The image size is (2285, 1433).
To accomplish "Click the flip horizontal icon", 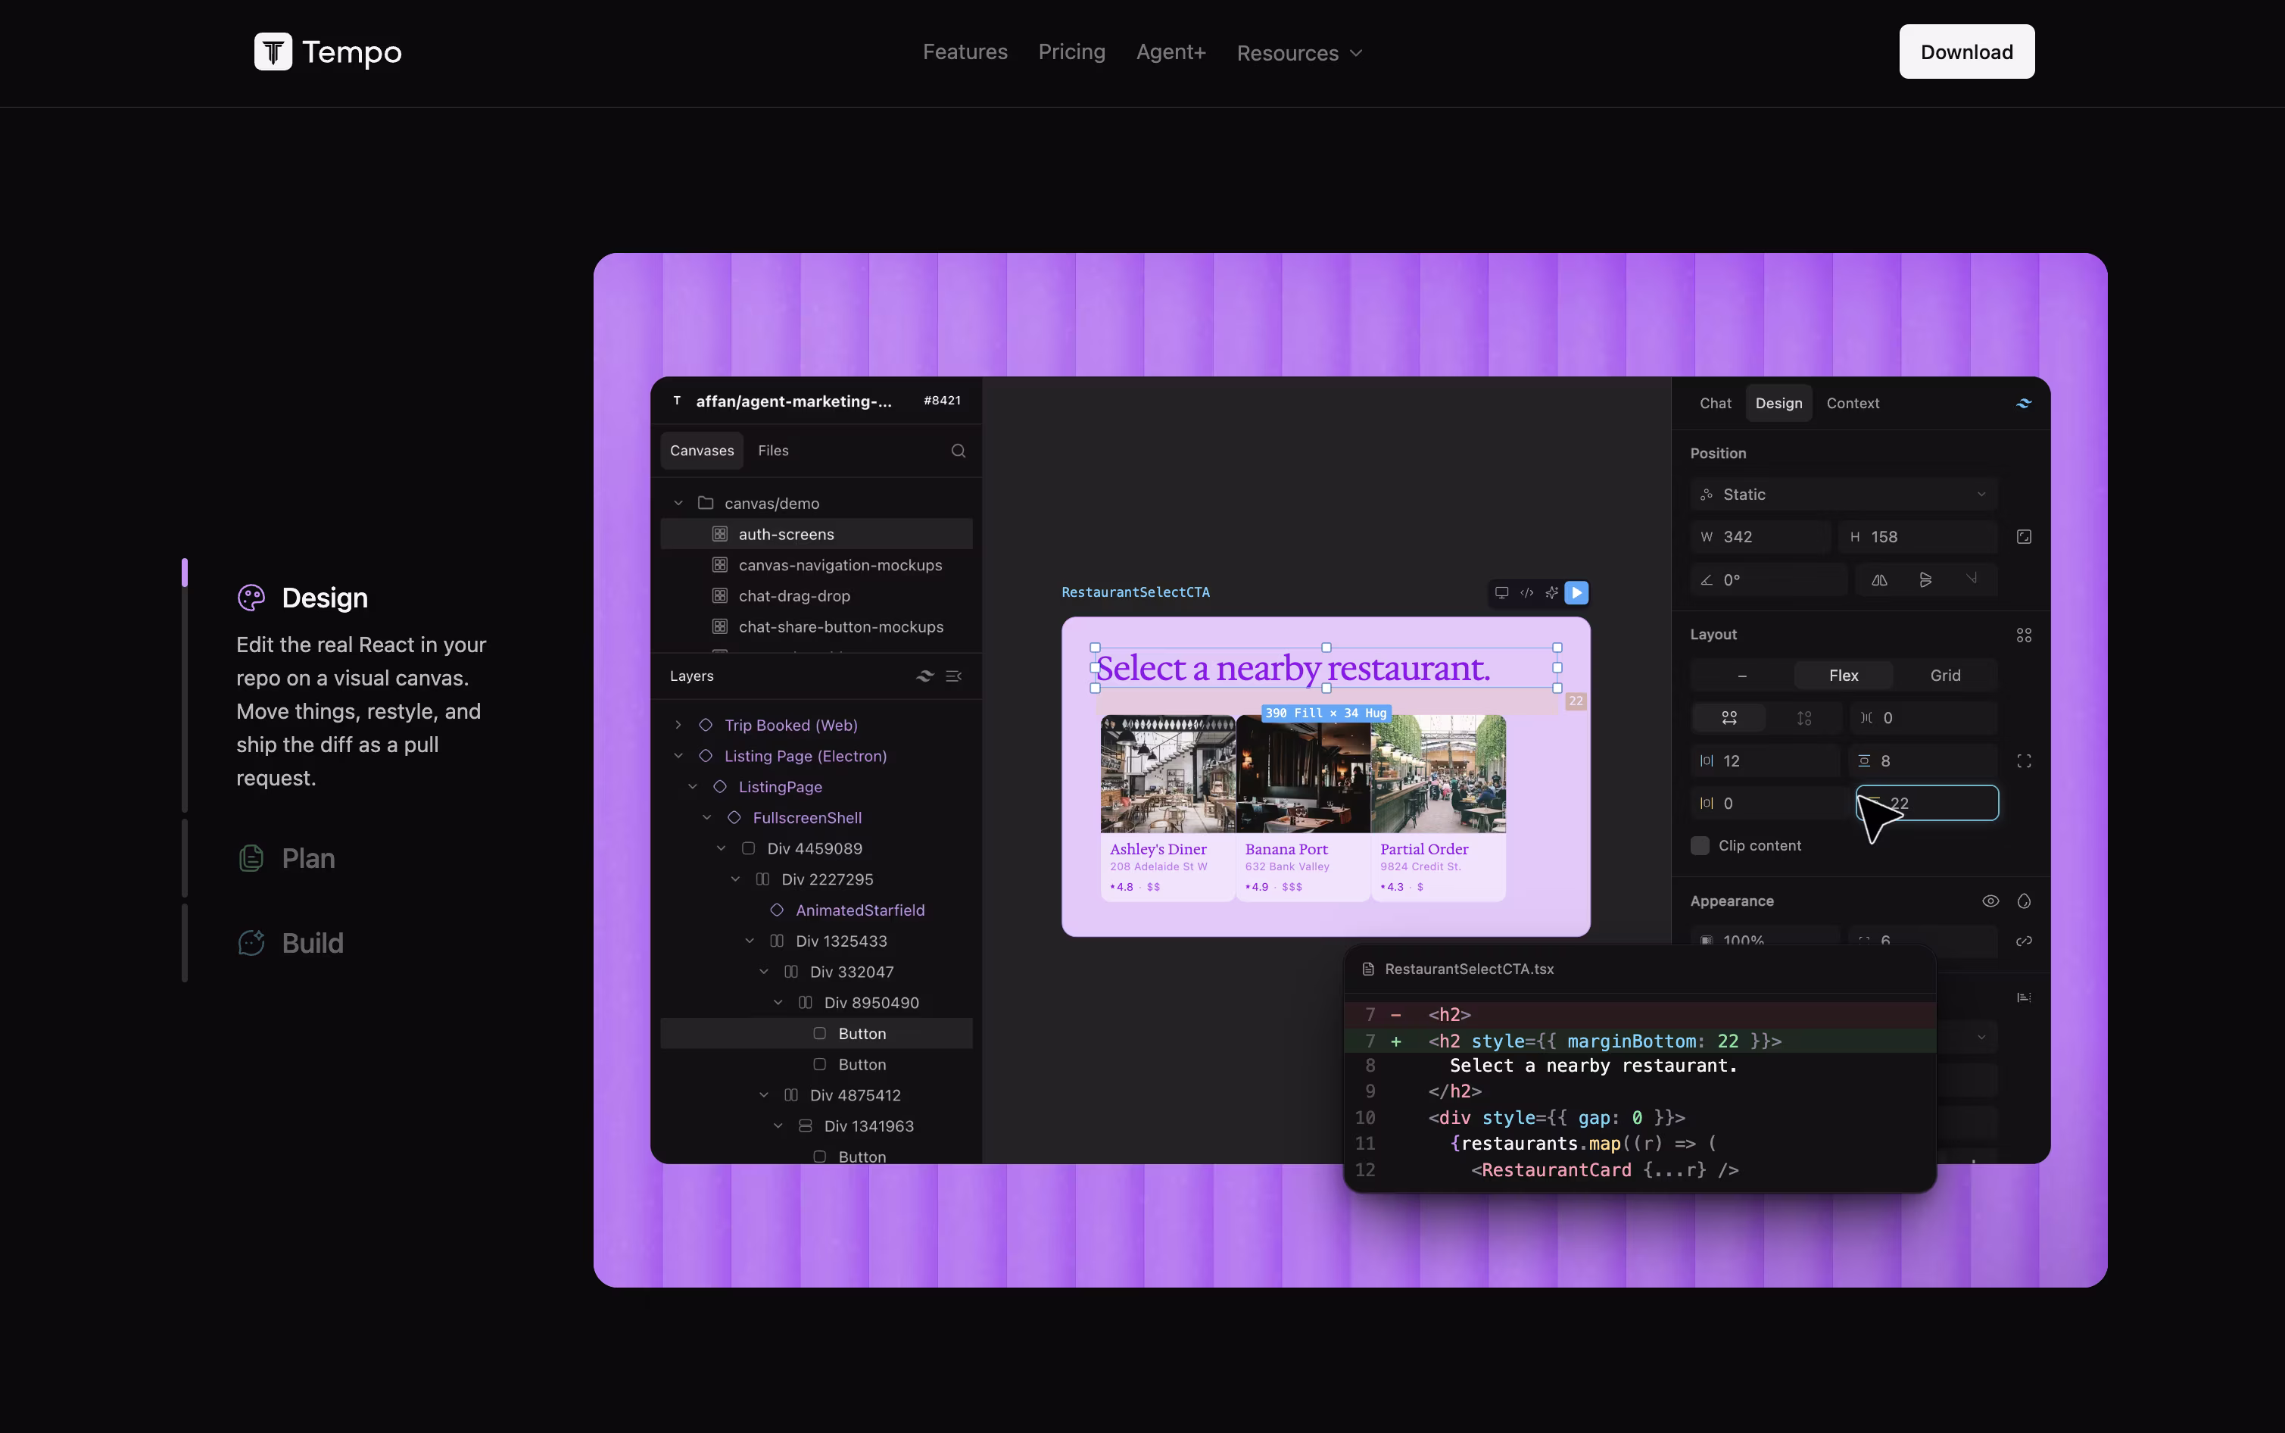I will [1879, 580].
